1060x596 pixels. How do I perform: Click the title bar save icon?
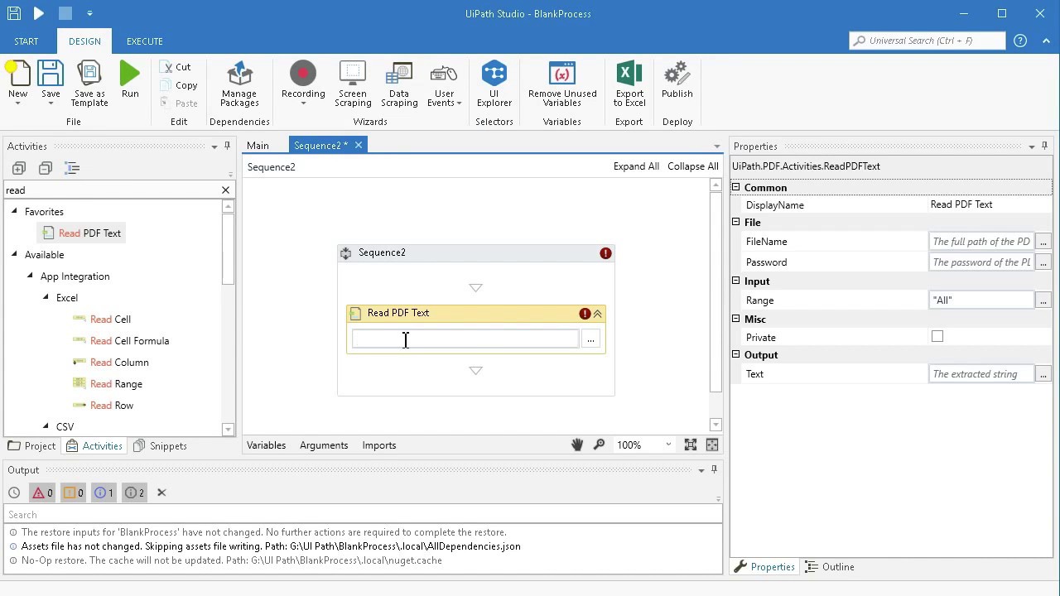pyautogui.click(x=14, y=13)
